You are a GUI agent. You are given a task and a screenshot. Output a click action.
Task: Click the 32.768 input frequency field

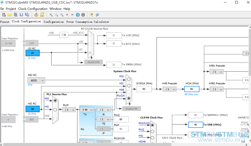pyautogui.click(x=8, y=44)
